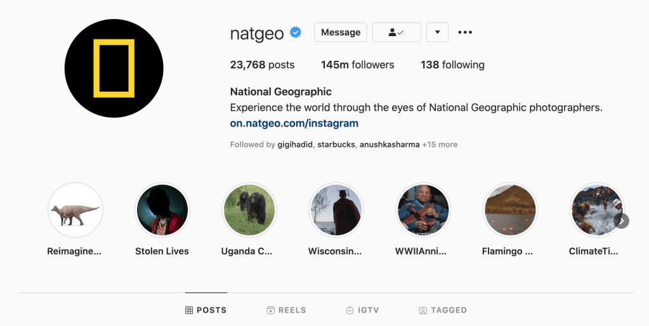Click the natgeo profile picture logo

click(114, 68)
